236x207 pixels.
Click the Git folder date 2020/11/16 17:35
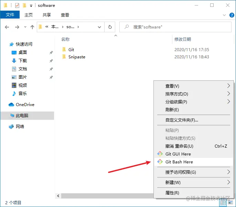click(x=192, y=49)
